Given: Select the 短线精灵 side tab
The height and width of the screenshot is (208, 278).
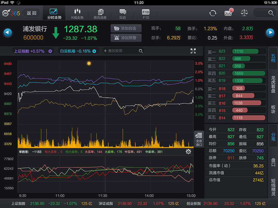Looking at the screenshot, I should click(x=273, y=187).
